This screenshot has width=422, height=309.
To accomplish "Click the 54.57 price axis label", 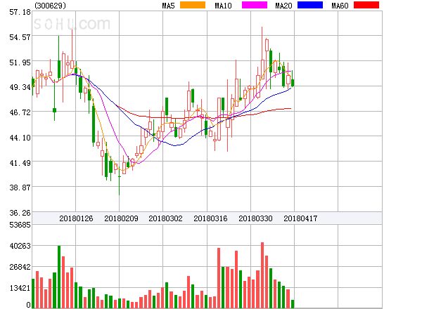I will point(20,37).
